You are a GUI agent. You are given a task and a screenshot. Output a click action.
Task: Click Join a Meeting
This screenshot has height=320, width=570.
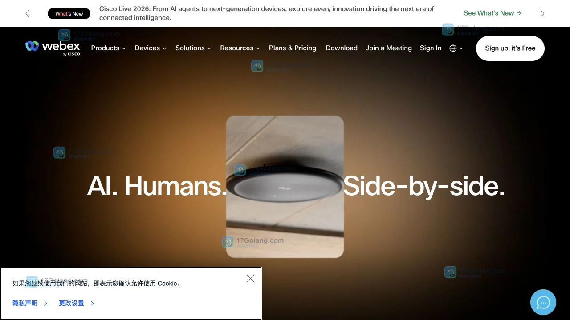click(x=389, y=48)
